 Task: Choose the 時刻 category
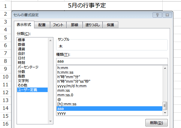click(x=33, y=62)
